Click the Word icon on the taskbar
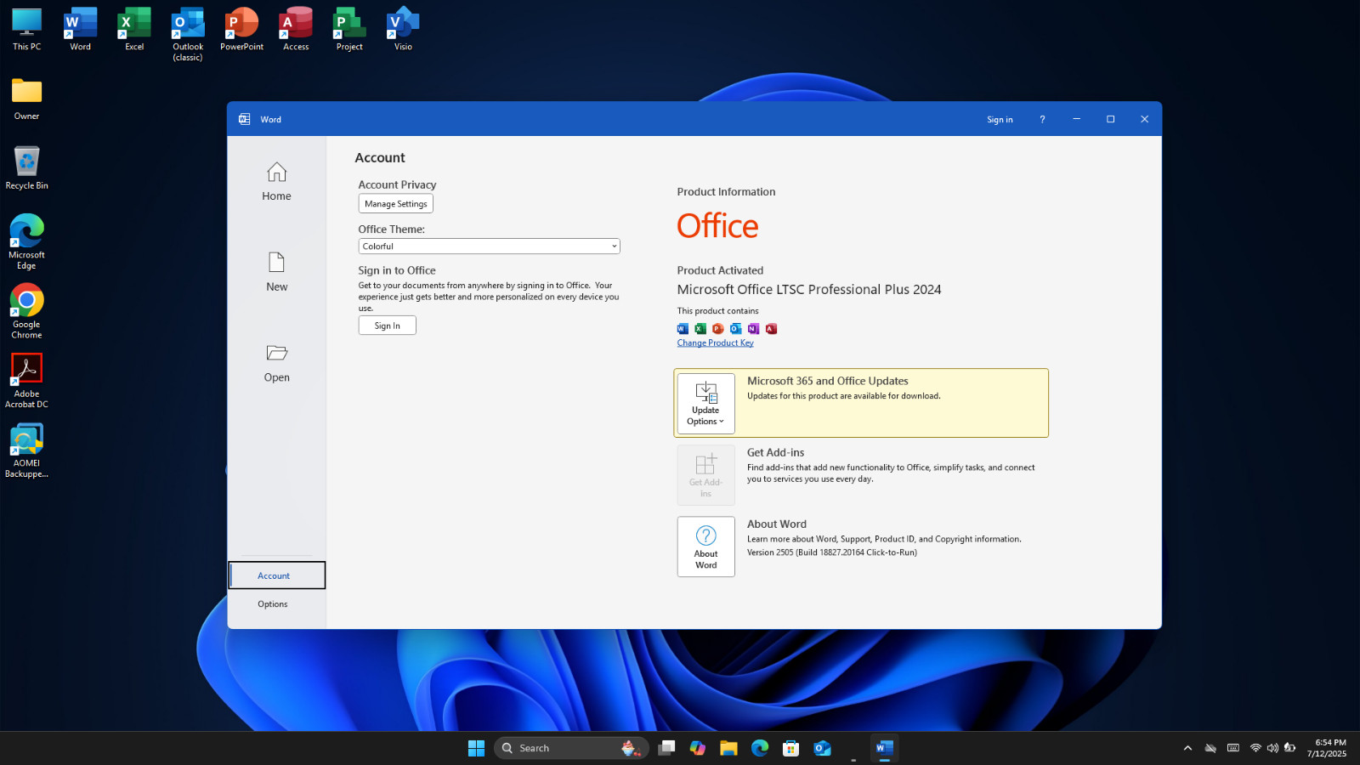Image resolution: width=1360 pixels, height=765 pixels. (885, 748)
